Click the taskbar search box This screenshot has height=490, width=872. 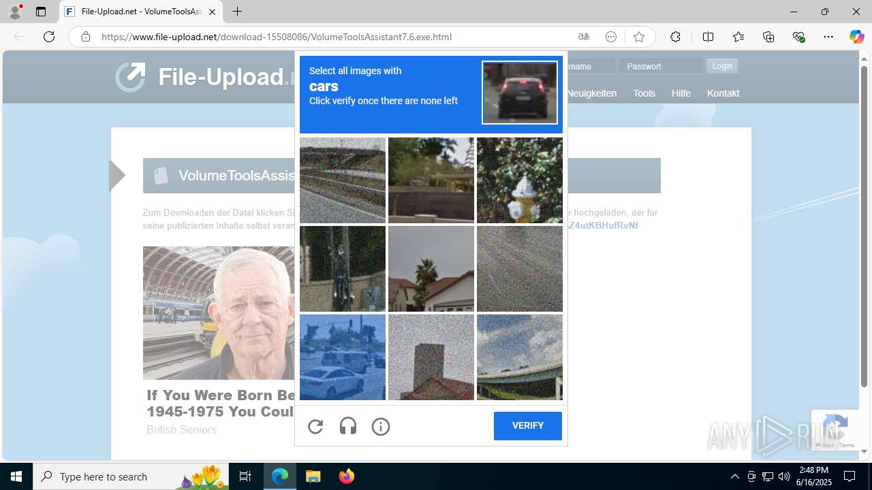[x=131, y=476]
